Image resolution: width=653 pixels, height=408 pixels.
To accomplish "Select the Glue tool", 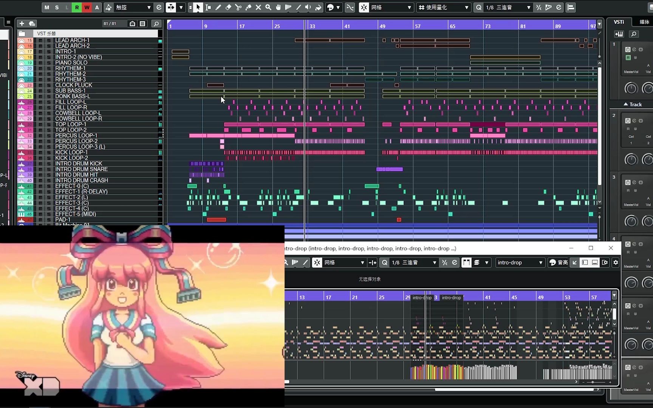I will (x=248, y=7).
